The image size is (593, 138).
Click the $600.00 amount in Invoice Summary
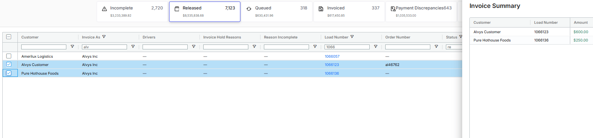tap(581, 32)
